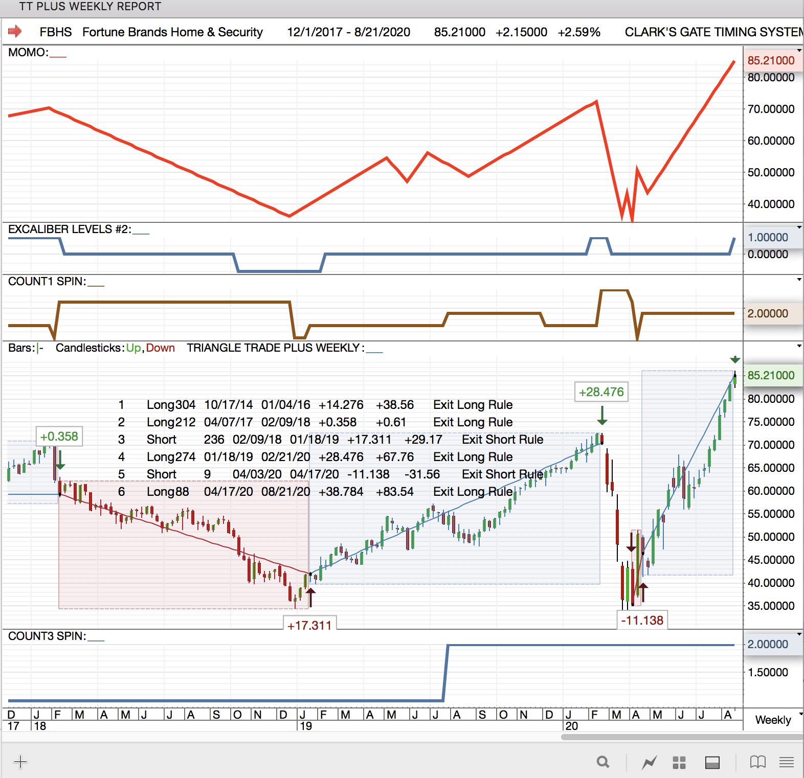Click trade row 5 Short 9
Screen dimensions: 804x778
click(x=331, y=474)
